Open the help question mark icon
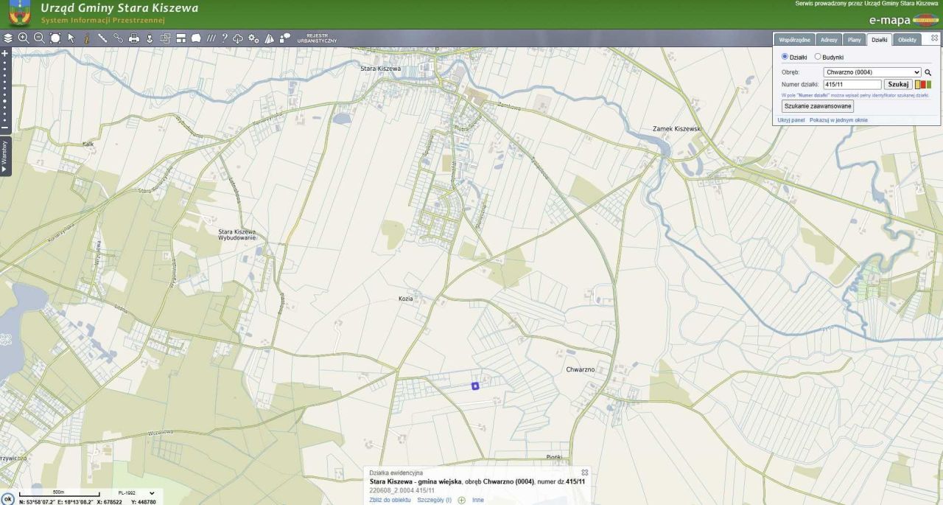The image size is (943, 505). [225, 38]
